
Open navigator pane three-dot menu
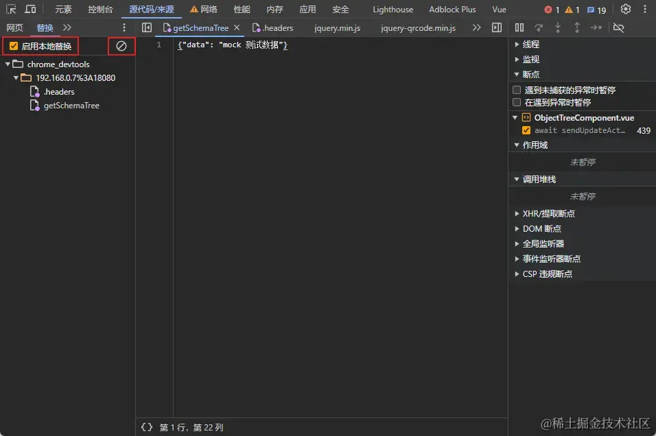pos(124,27)
